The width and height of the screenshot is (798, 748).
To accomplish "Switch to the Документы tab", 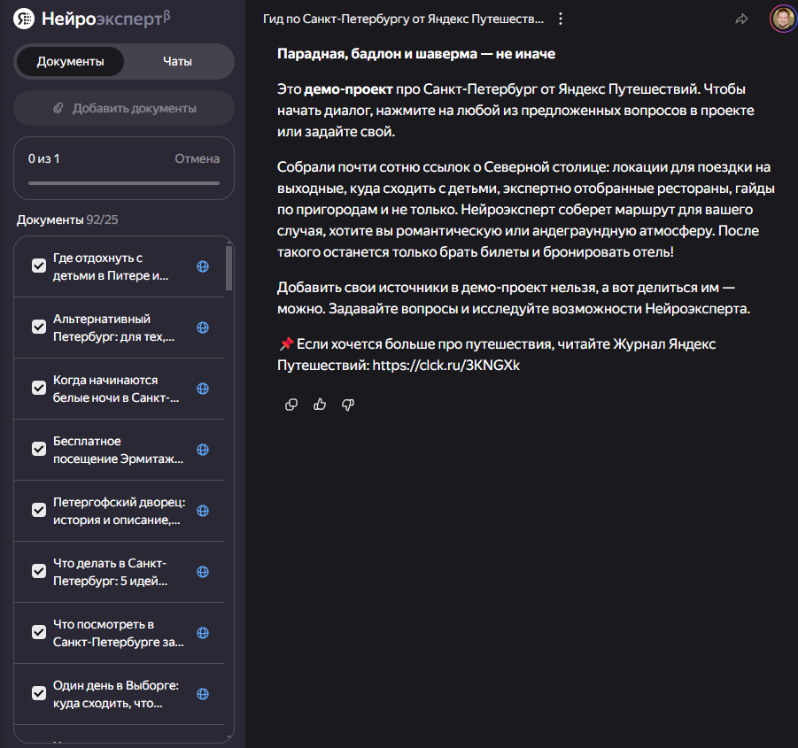I will [x=70, y=62].
